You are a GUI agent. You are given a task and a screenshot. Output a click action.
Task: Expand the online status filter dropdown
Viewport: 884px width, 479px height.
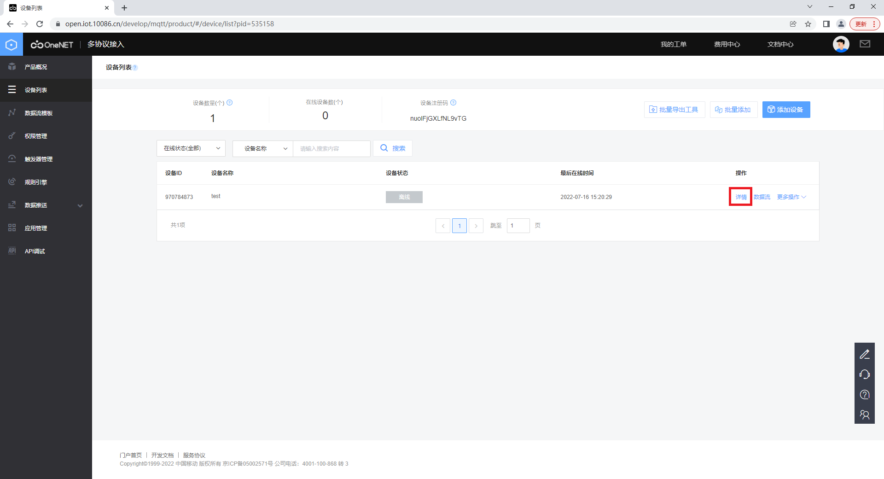tap(191, 148)
